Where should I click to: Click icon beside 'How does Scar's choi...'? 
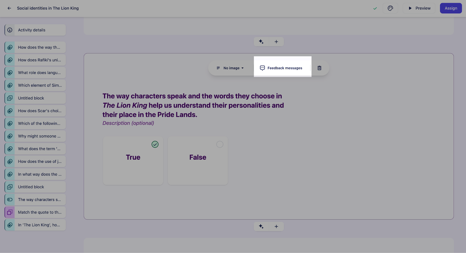click(x=10, y=111)
